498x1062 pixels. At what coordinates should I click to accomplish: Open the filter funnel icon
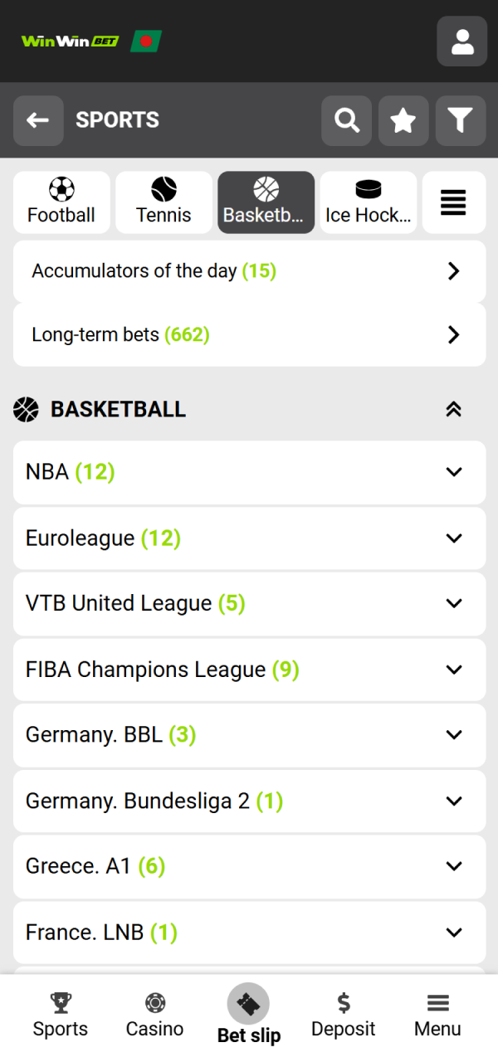click(x=460, y=120)
